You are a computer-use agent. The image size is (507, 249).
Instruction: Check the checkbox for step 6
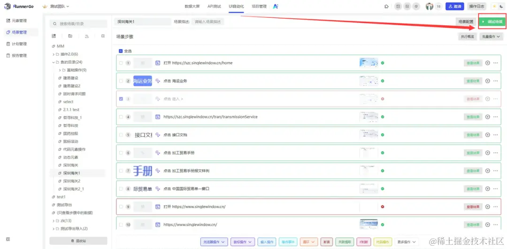pyautogui.click(x=121, y=153)
